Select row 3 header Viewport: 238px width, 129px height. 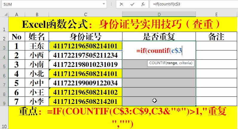point(4,46)
